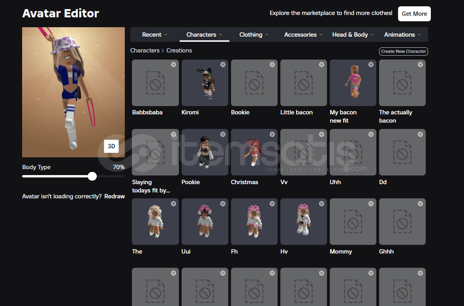Click Create New Character button
The height and width of the screenshot is (306, 464).
tap(403, 51)
